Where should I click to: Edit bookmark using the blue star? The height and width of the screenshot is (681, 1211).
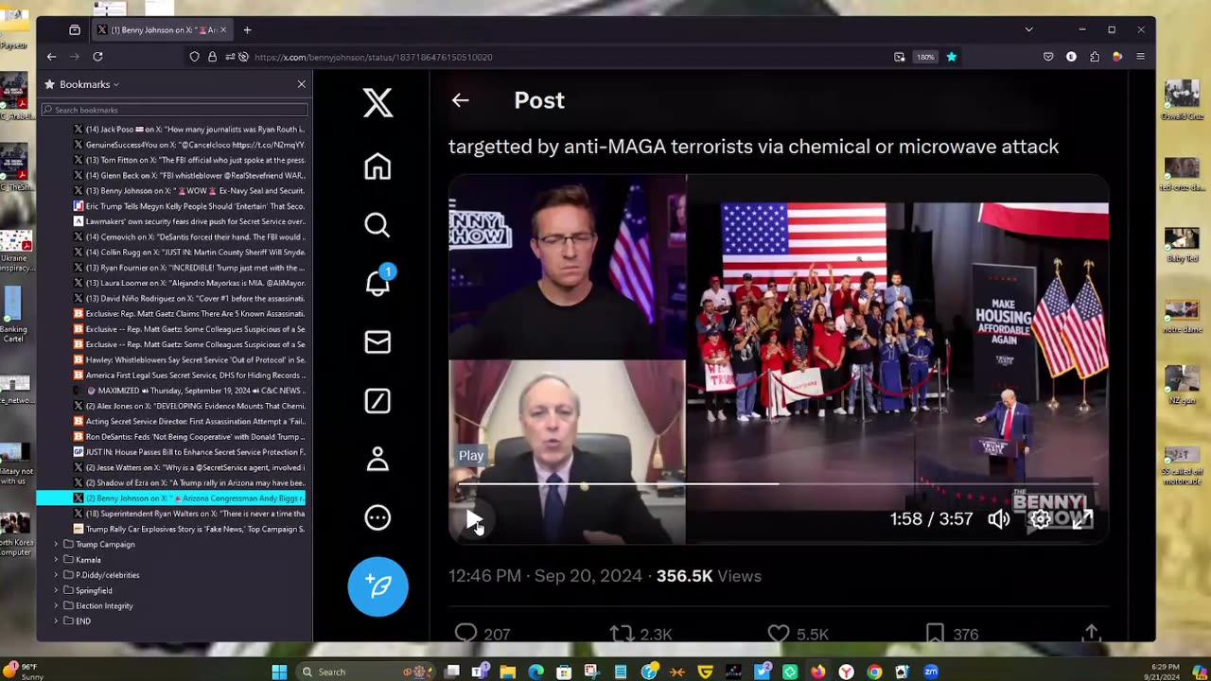tap(952, 57)
